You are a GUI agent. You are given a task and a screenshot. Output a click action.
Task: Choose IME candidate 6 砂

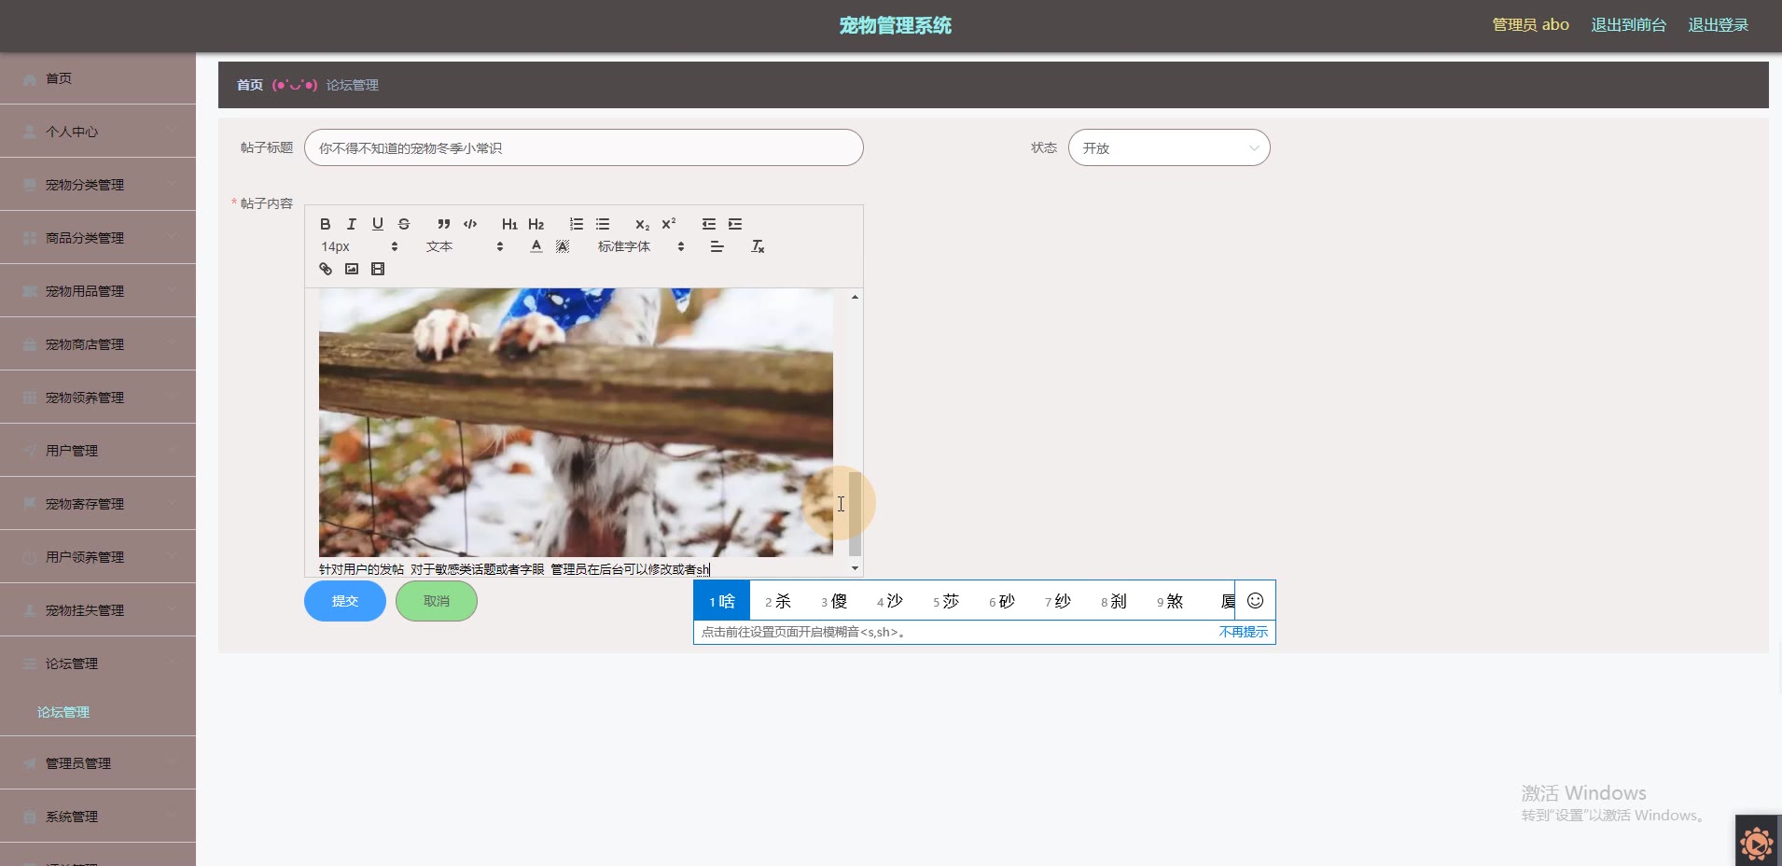tap(1002, 601)
